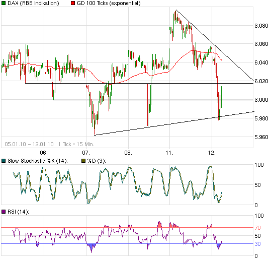Click the red GD 100 Ticks swatch
This screenshot has width=274, height=260.
pyautogui.click(x=73, y=3)
